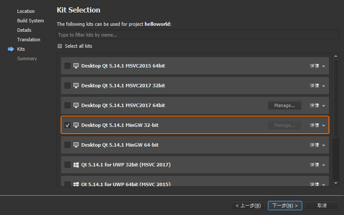Click monitor icon of MSVC2015 64bit kit
Image resolution: width=344 pixels, height=215 pixels.
[76, 66]
